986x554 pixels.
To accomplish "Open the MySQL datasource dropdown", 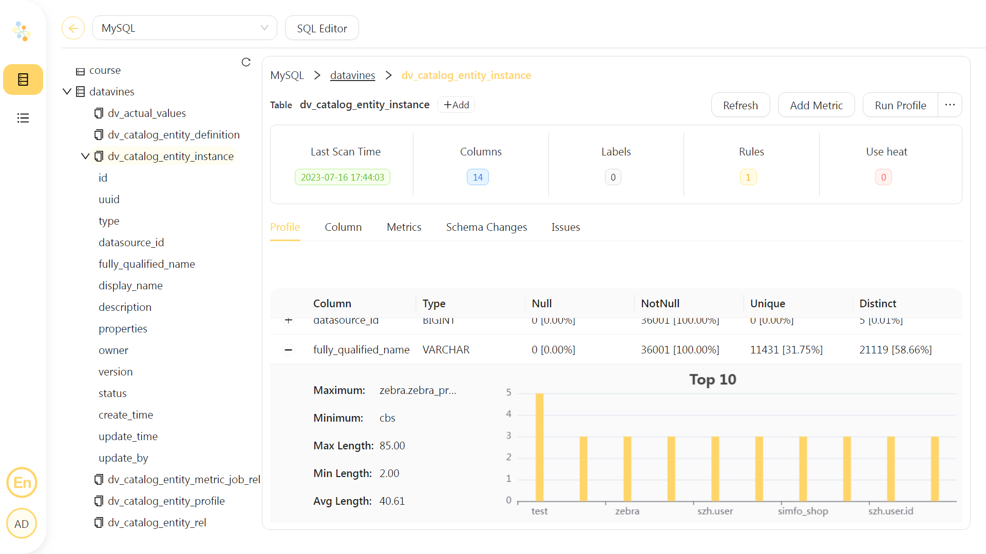I will 184,28.
